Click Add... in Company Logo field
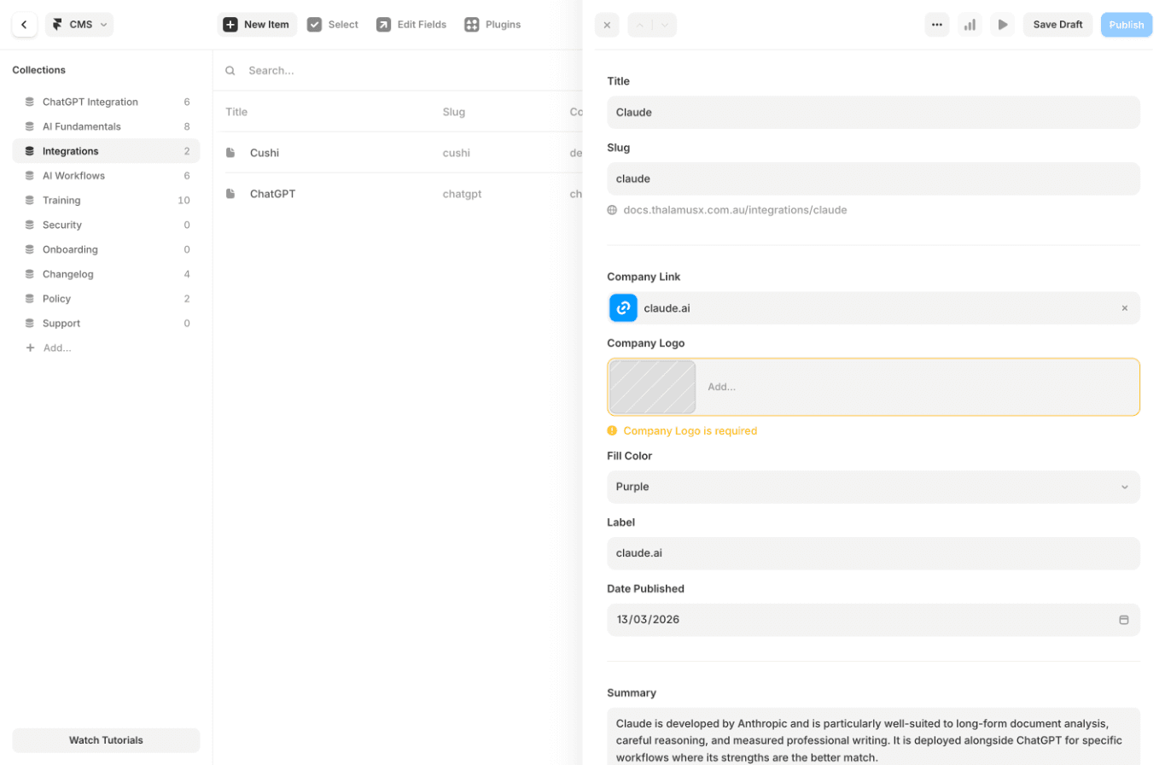 point(721,387)
